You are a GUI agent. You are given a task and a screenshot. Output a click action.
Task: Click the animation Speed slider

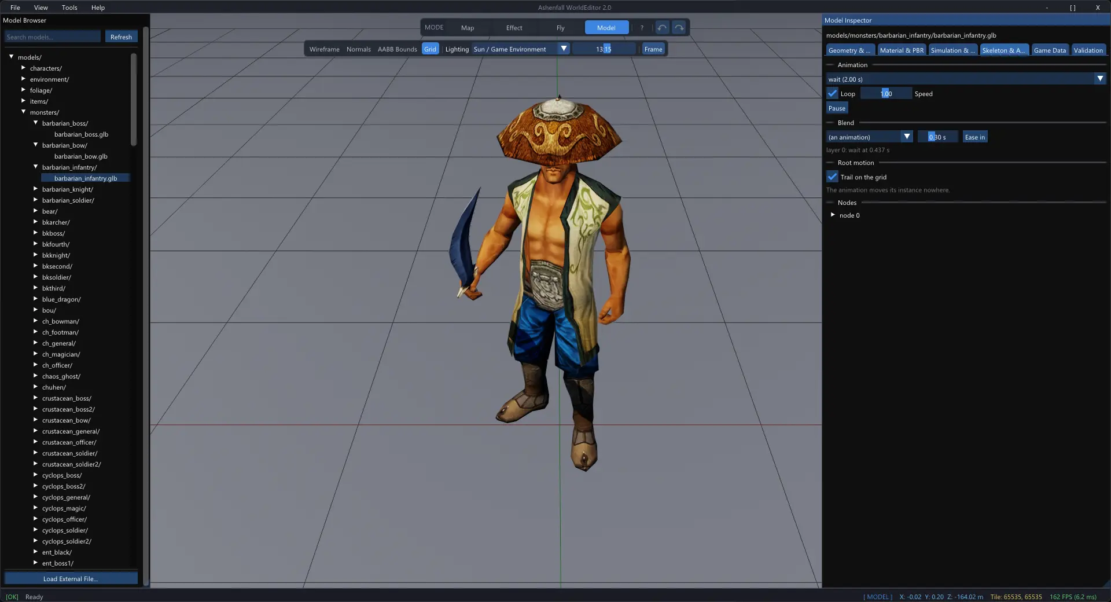(x=886, y=93)
